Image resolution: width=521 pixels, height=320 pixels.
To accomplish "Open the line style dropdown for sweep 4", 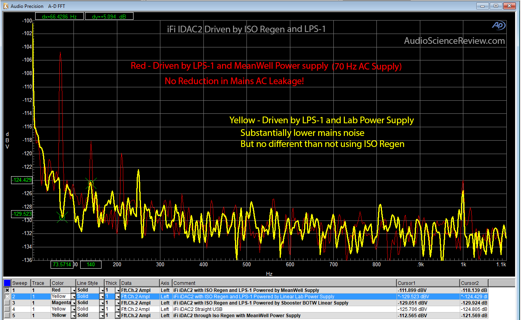I will pyautogui.click(x=102, y=309).
